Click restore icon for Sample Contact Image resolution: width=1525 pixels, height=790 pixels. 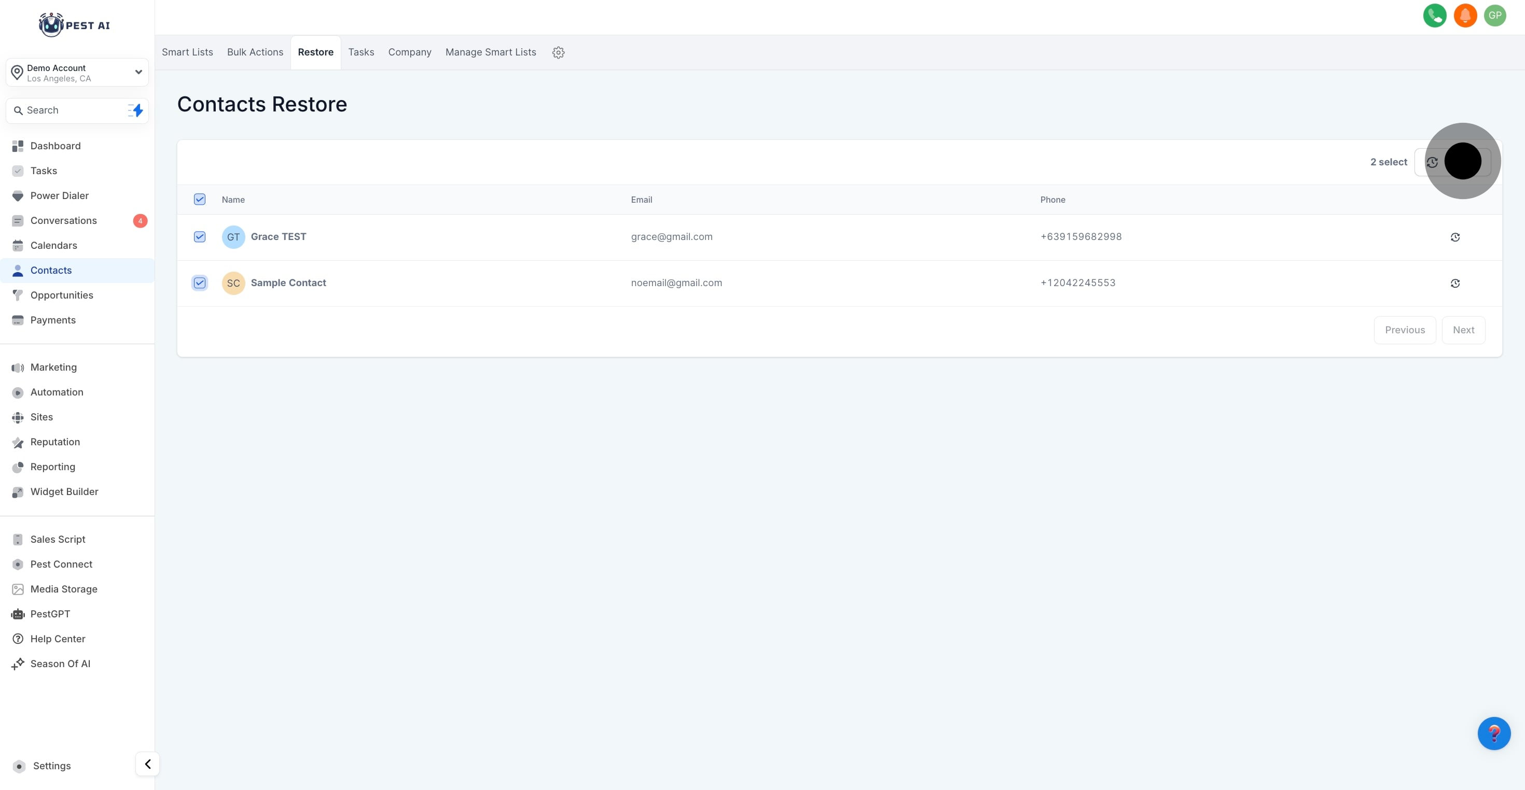point(1455,284)
